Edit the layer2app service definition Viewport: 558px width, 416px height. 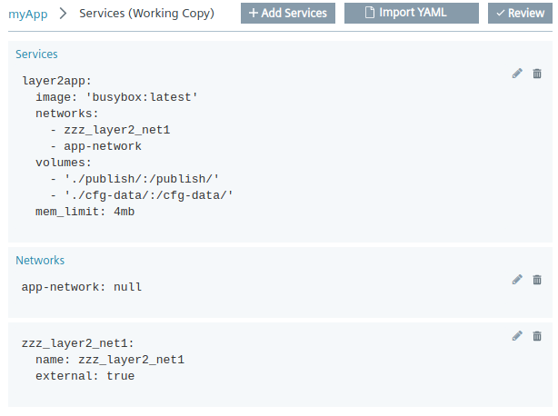517,74
